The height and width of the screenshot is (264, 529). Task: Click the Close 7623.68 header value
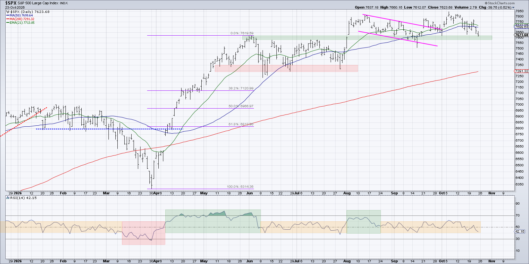point(440,7)
